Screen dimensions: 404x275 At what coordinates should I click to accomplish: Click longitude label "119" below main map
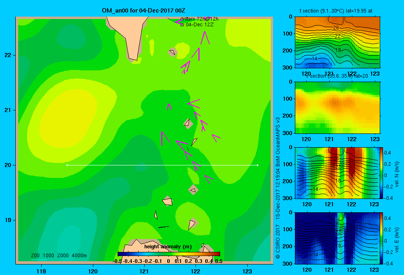tap(41, 271)
